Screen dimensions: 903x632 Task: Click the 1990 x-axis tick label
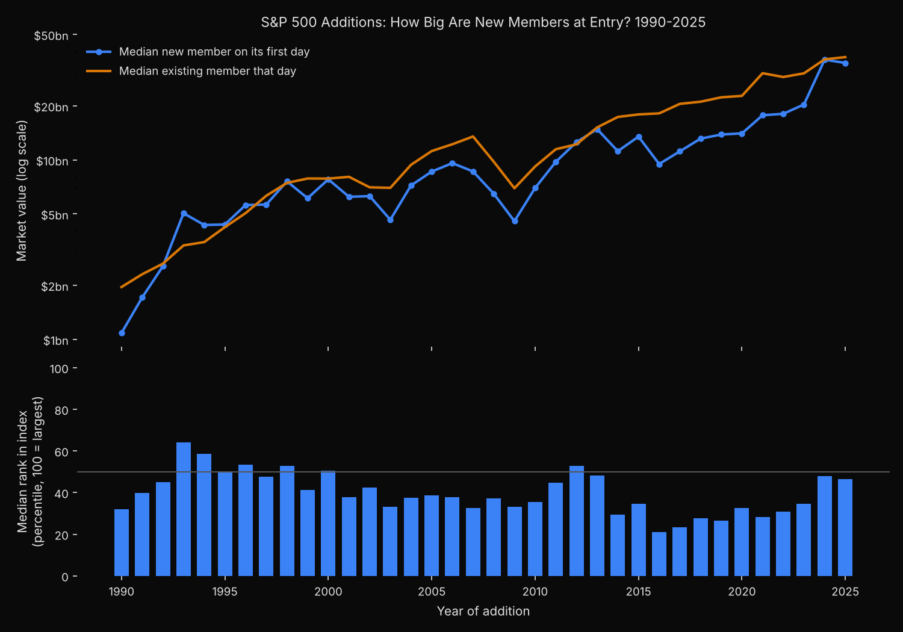coord(122,592)
